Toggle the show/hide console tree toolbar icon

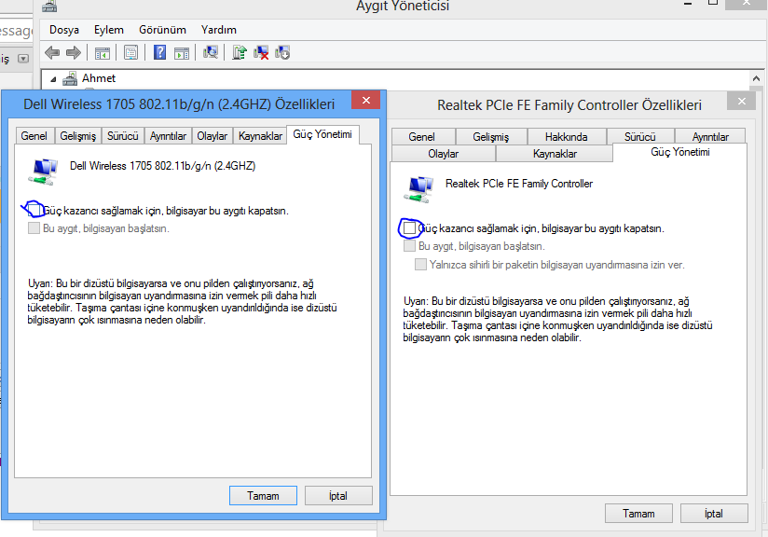click(103, 53)
